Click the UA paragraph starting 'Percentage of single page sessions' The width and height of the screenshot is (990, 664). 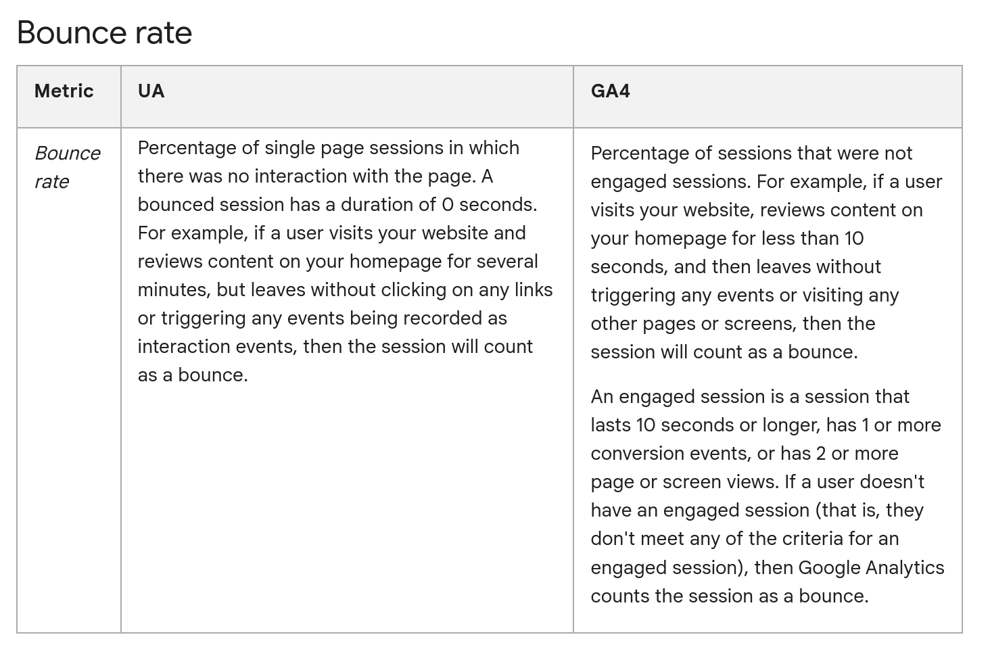pyautogui.click(x=345, y=261)
